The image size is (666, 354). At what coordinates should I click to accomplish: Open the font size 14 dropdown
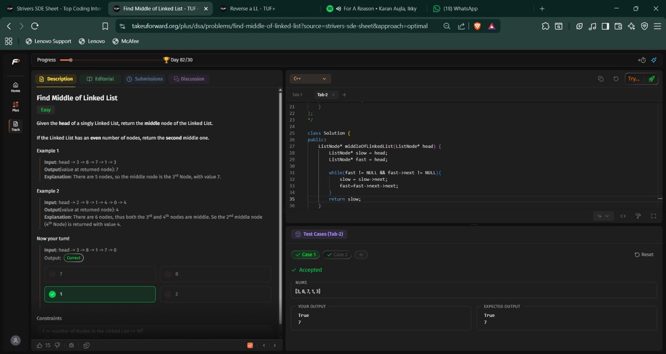603,216
